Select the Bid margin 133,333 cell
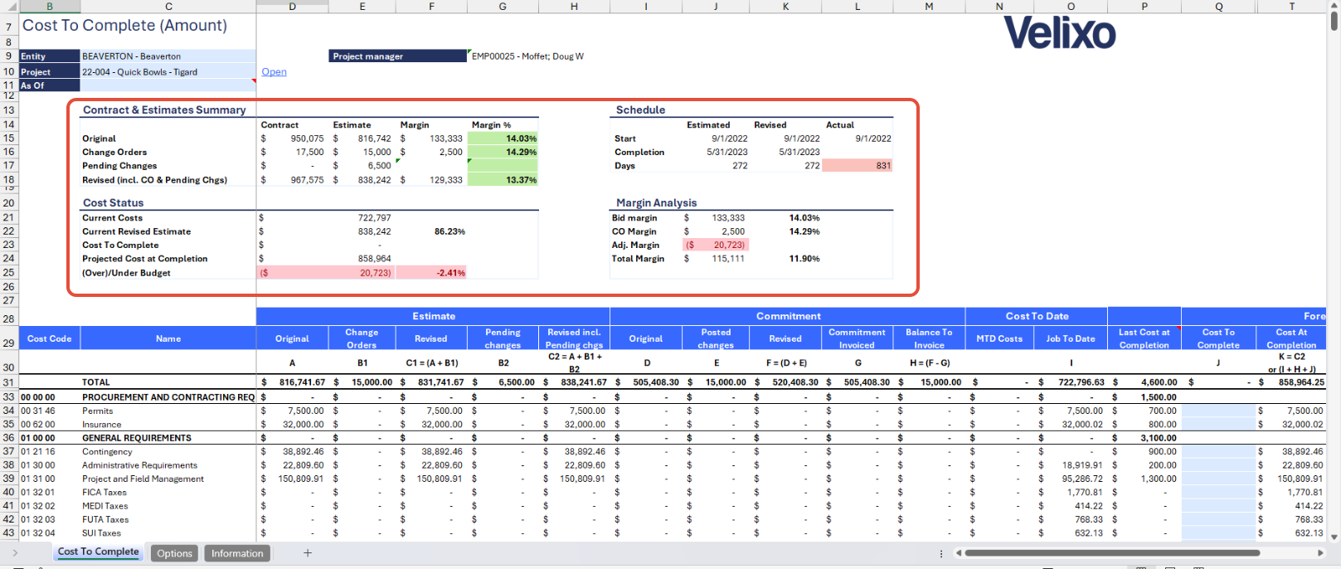Screen dimensions: 1341x569 tap(716, 218)
